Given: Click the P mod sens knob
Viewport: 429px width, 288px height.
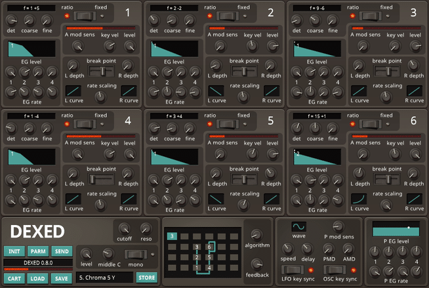Looking at the screenshot, I should click(x=338, y=226).
